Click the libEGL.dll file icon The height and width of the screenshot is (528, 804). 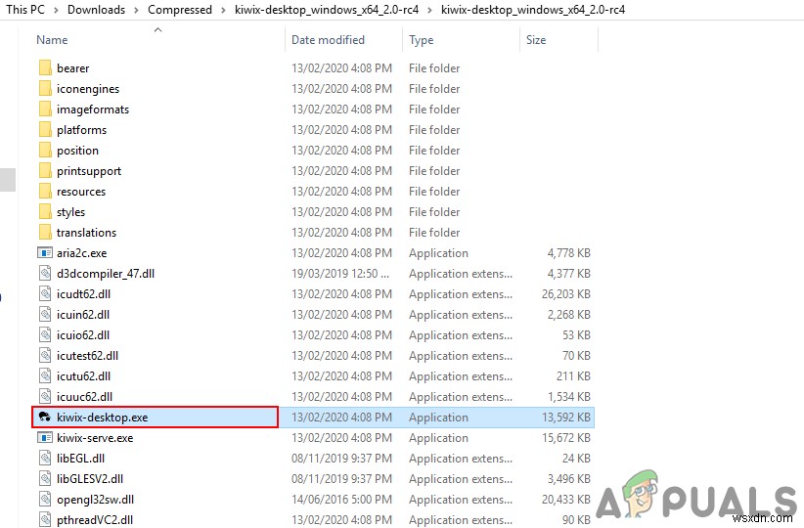click(45, 458)
